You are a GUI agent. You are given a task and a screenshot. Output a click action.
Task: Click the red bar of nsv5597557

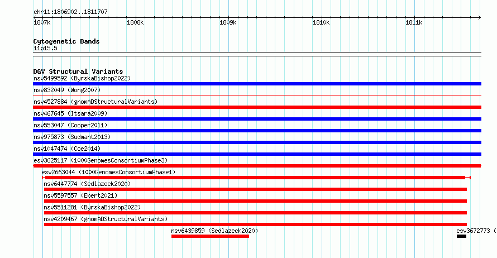[x=255, y=201]
